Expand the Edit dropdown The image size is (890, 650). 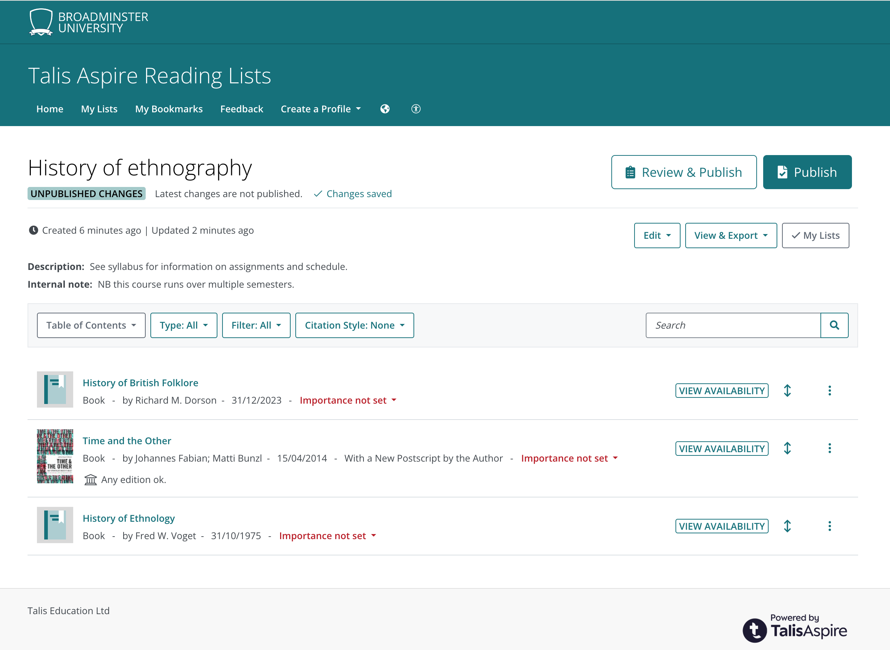click(x=657, y=236)
